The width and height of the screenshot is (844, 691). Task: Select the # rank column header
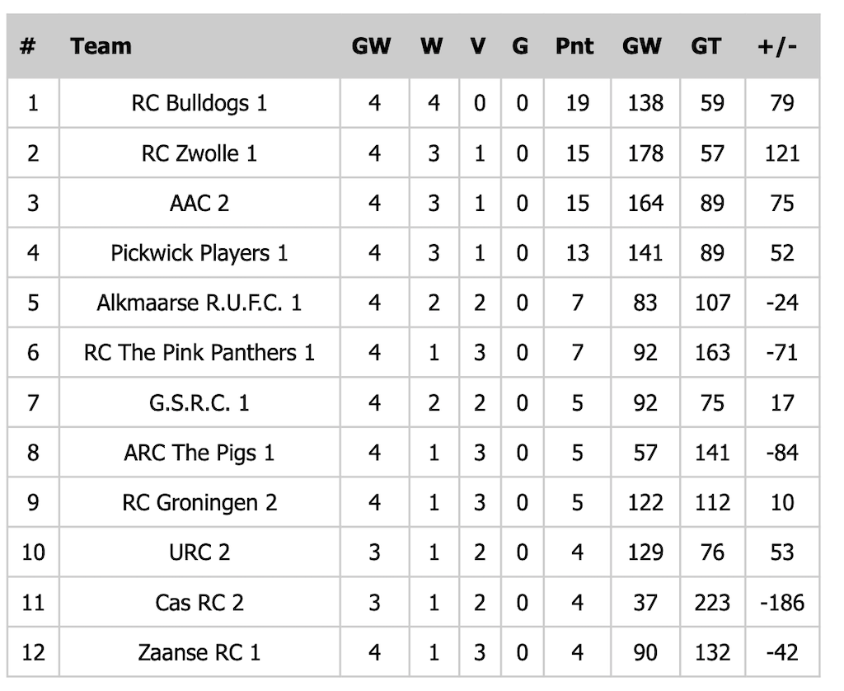(x=27, y=46)
